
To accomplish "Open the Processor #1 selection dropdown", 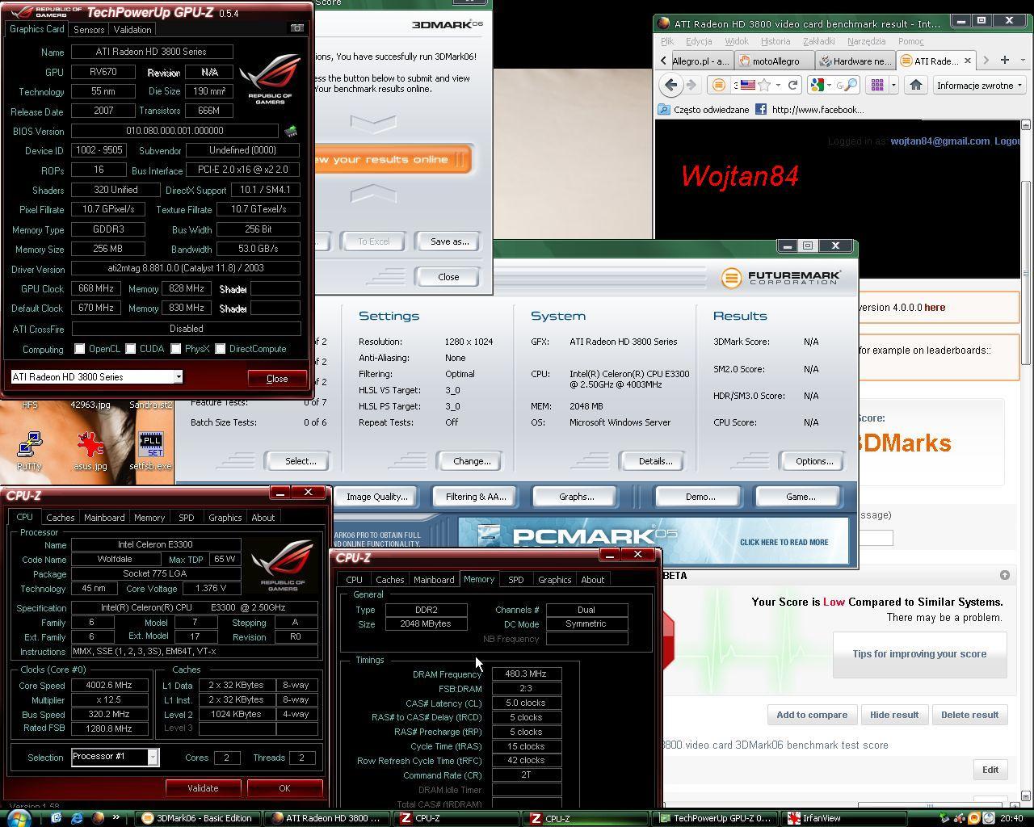I will click(x=152, y=757).
